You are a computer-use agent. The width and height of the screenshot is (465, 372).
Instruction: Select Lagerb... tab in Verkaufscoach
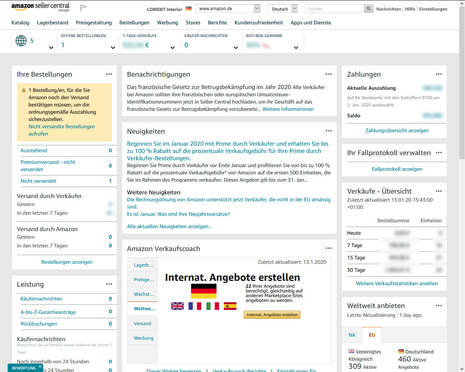[x=142, y=265]
